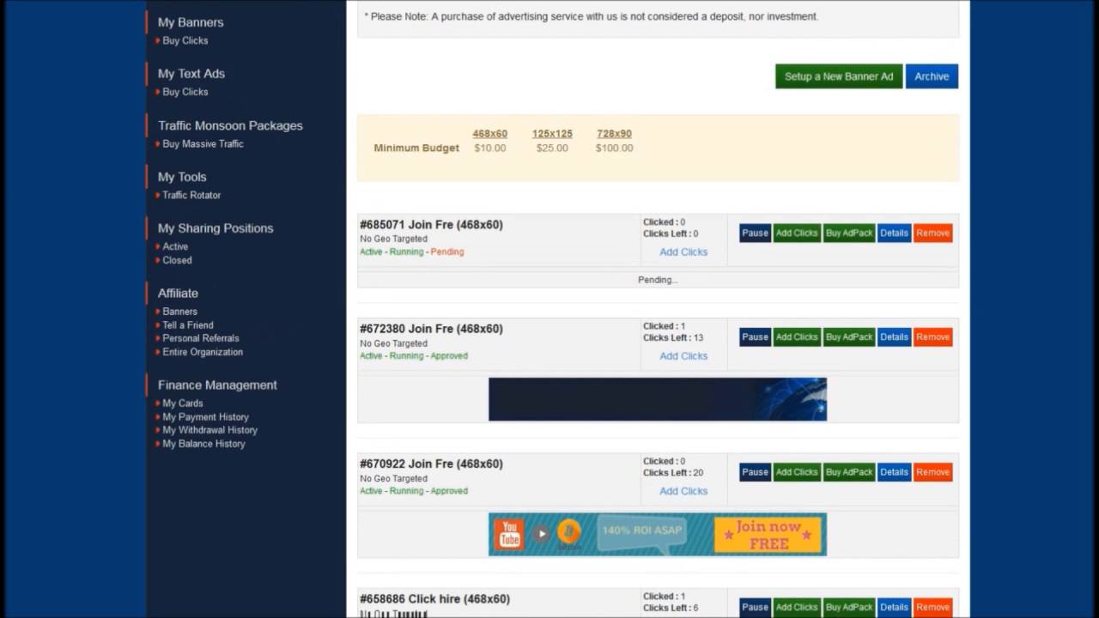The image size is (1099, 618).
Task: Open My Payment History
Action: [206, 417]
